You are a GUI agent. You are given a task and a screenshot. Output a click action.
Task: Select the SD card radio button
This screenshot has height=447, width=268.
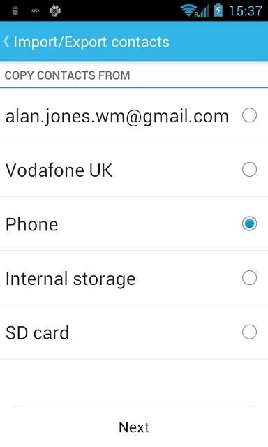[x=249, y=332]
